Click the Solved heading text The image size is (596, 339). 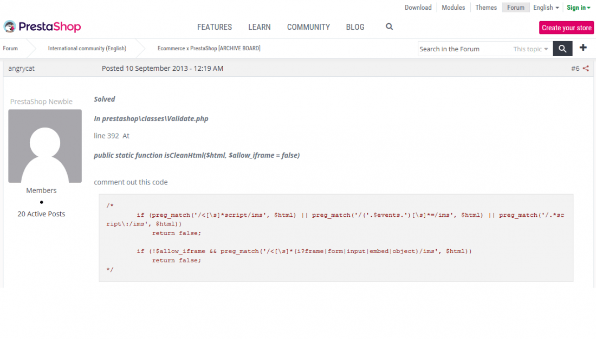tap(104, 99)
